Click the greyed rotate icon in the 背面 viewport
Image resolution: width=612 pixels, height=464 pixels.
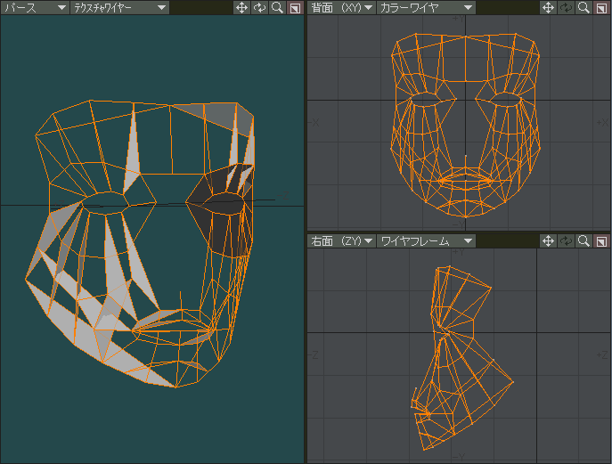pyautogui.click(x=567, y=7)
